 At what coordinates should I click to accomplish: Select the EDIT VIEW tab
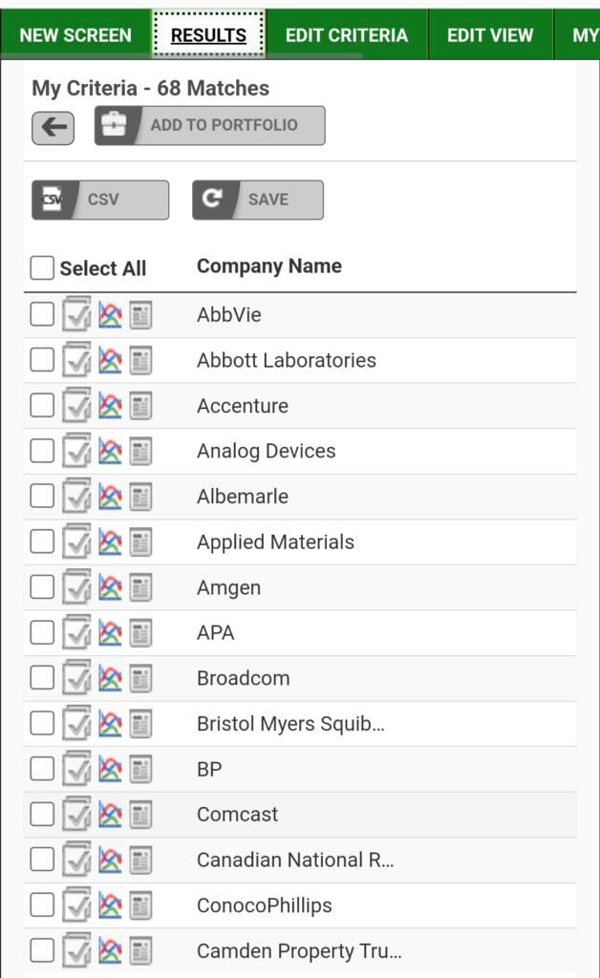489,35
